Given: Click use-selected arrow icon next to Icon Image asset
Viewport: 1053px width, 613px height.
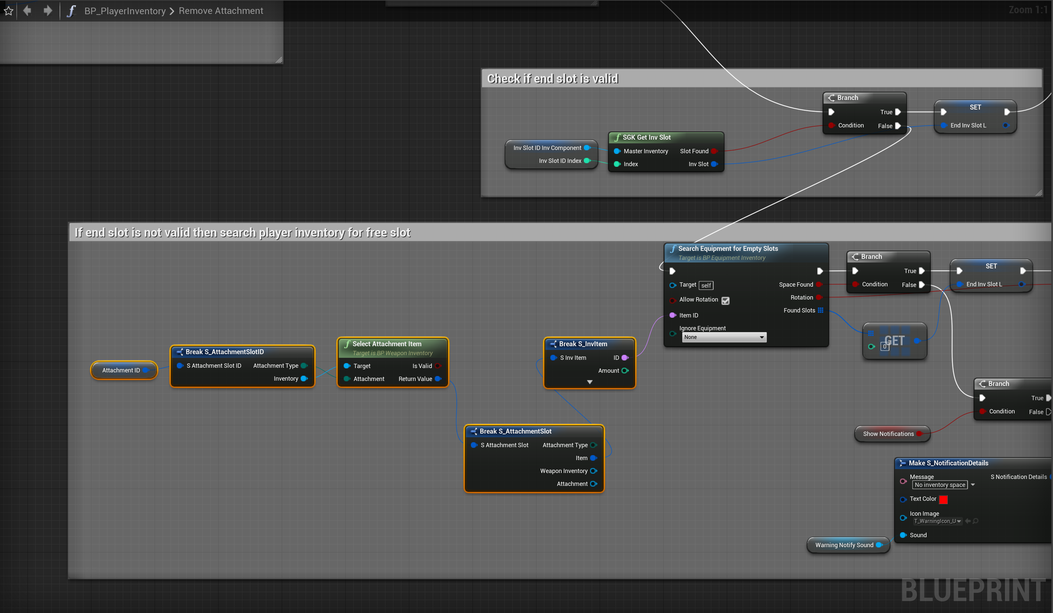Looking at the screenshot, I should click(x=968, y=521).
